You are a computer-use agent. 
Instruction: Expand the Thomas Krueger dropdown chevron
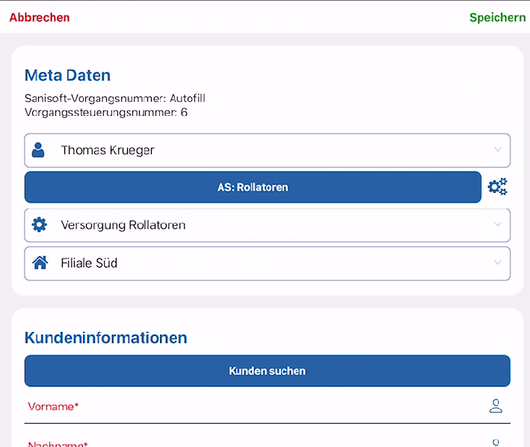coord(498,149)
